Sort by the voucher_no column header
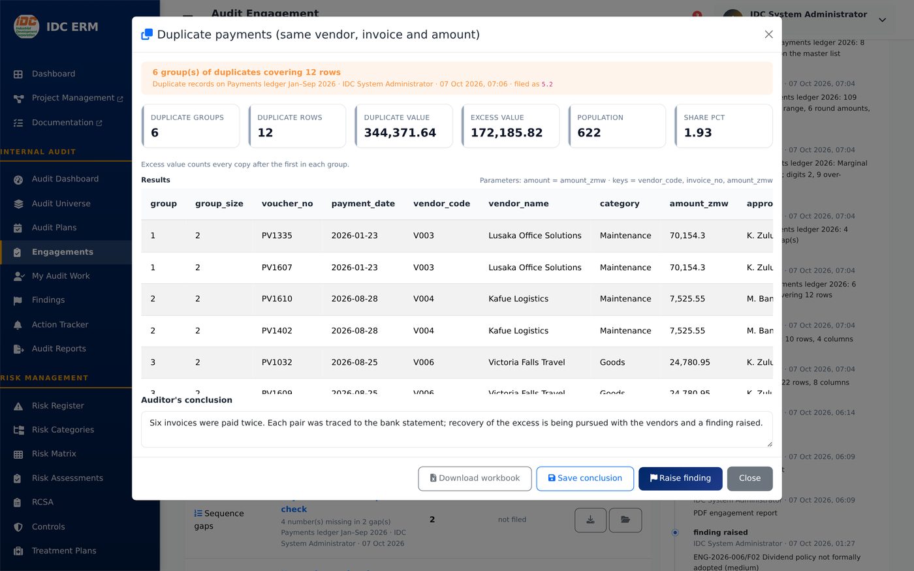The image size is (914, 571). click(x=287, y=204)
